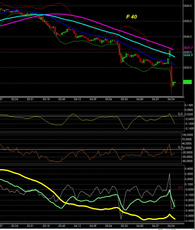Screen dimensions: 195x230
Task: Click the 04:12 time label on the bottom axis
Action: (77, 226)
